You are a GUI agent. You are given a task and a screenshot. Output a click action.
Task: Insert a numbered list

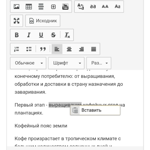coord(16,49)
